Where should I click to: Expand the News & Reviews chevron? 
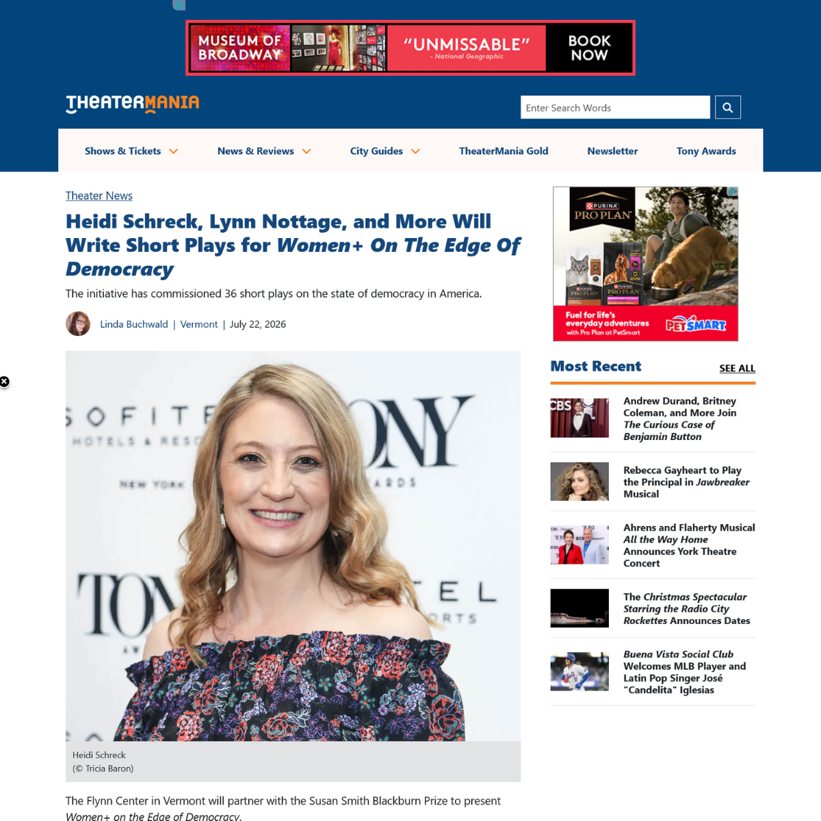point(307,151)
